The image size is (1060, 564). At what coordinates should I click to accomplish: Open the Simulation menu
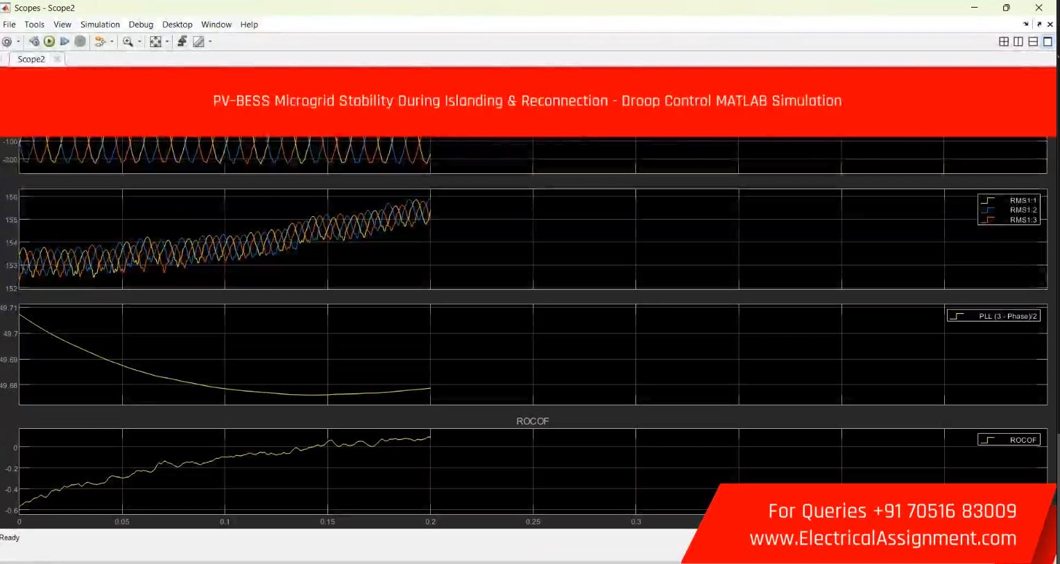pyautogui.click(x=100, y=24)
